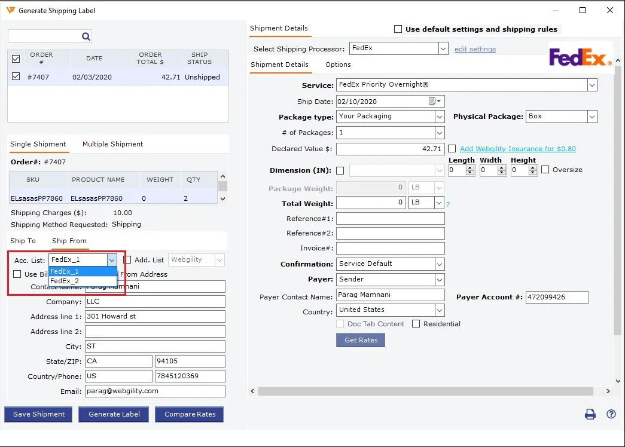Screen dimensions: 625x447
Task: Click the search magnifier icon
Action: click(x=86, y=36)
